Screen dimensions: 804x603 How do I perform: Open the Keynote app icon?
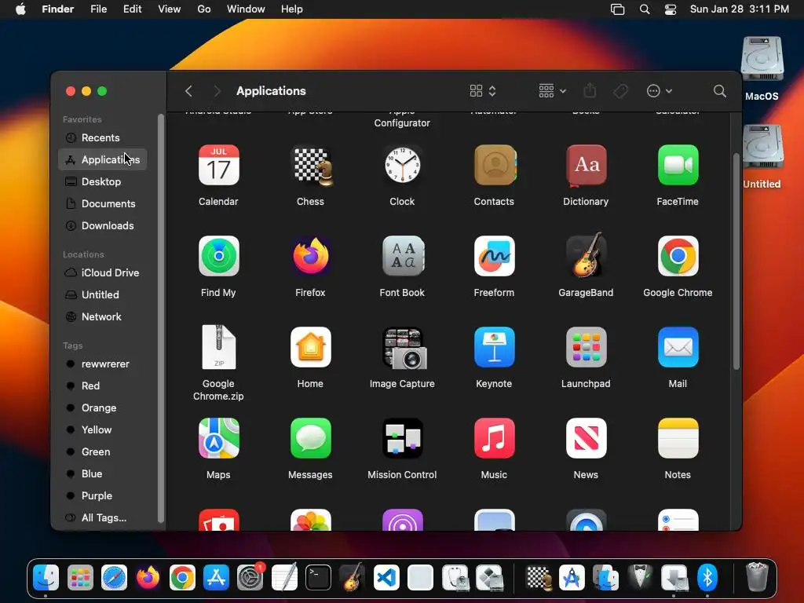click(x=495, y=347)
